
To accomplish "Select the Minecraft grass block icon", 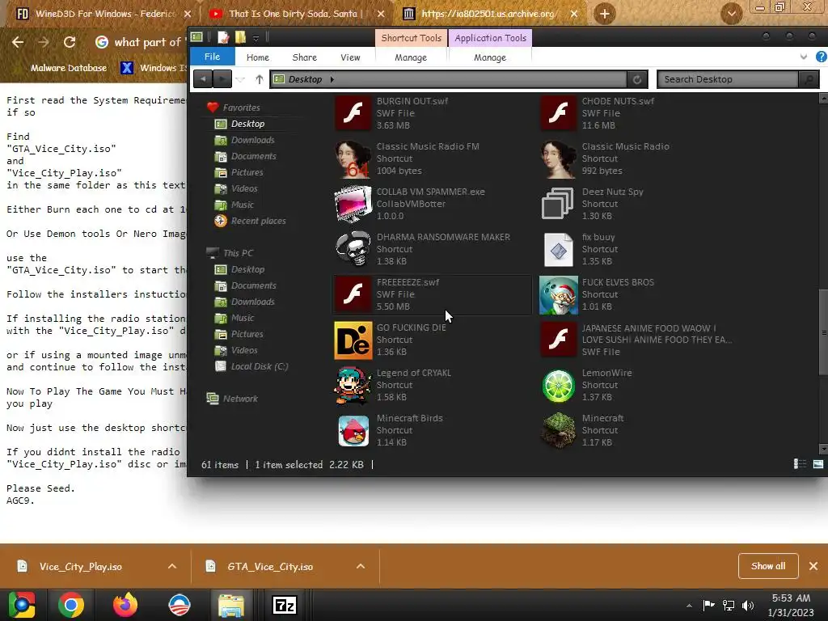I will tap(558, 430).
